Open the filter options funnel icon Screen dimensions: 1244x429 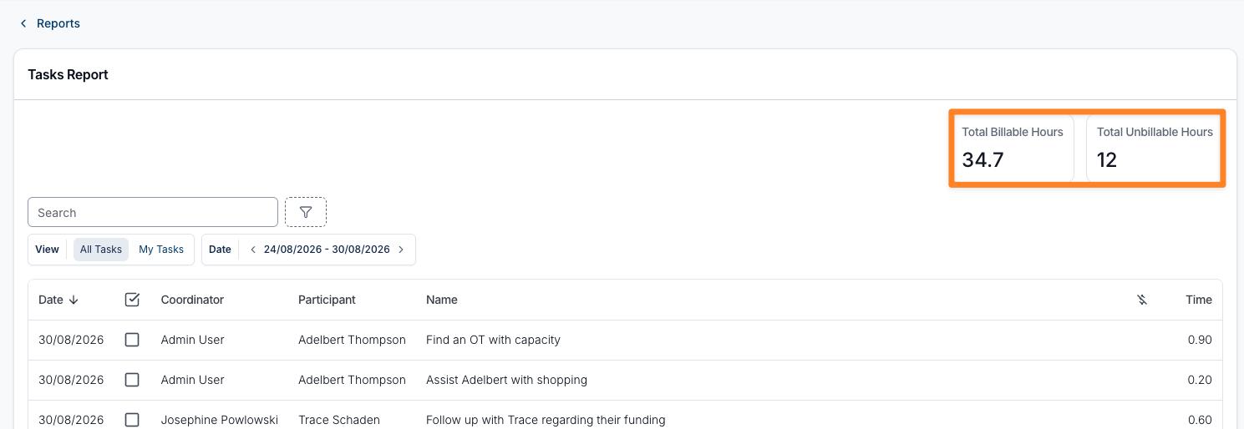pos(306,212)
